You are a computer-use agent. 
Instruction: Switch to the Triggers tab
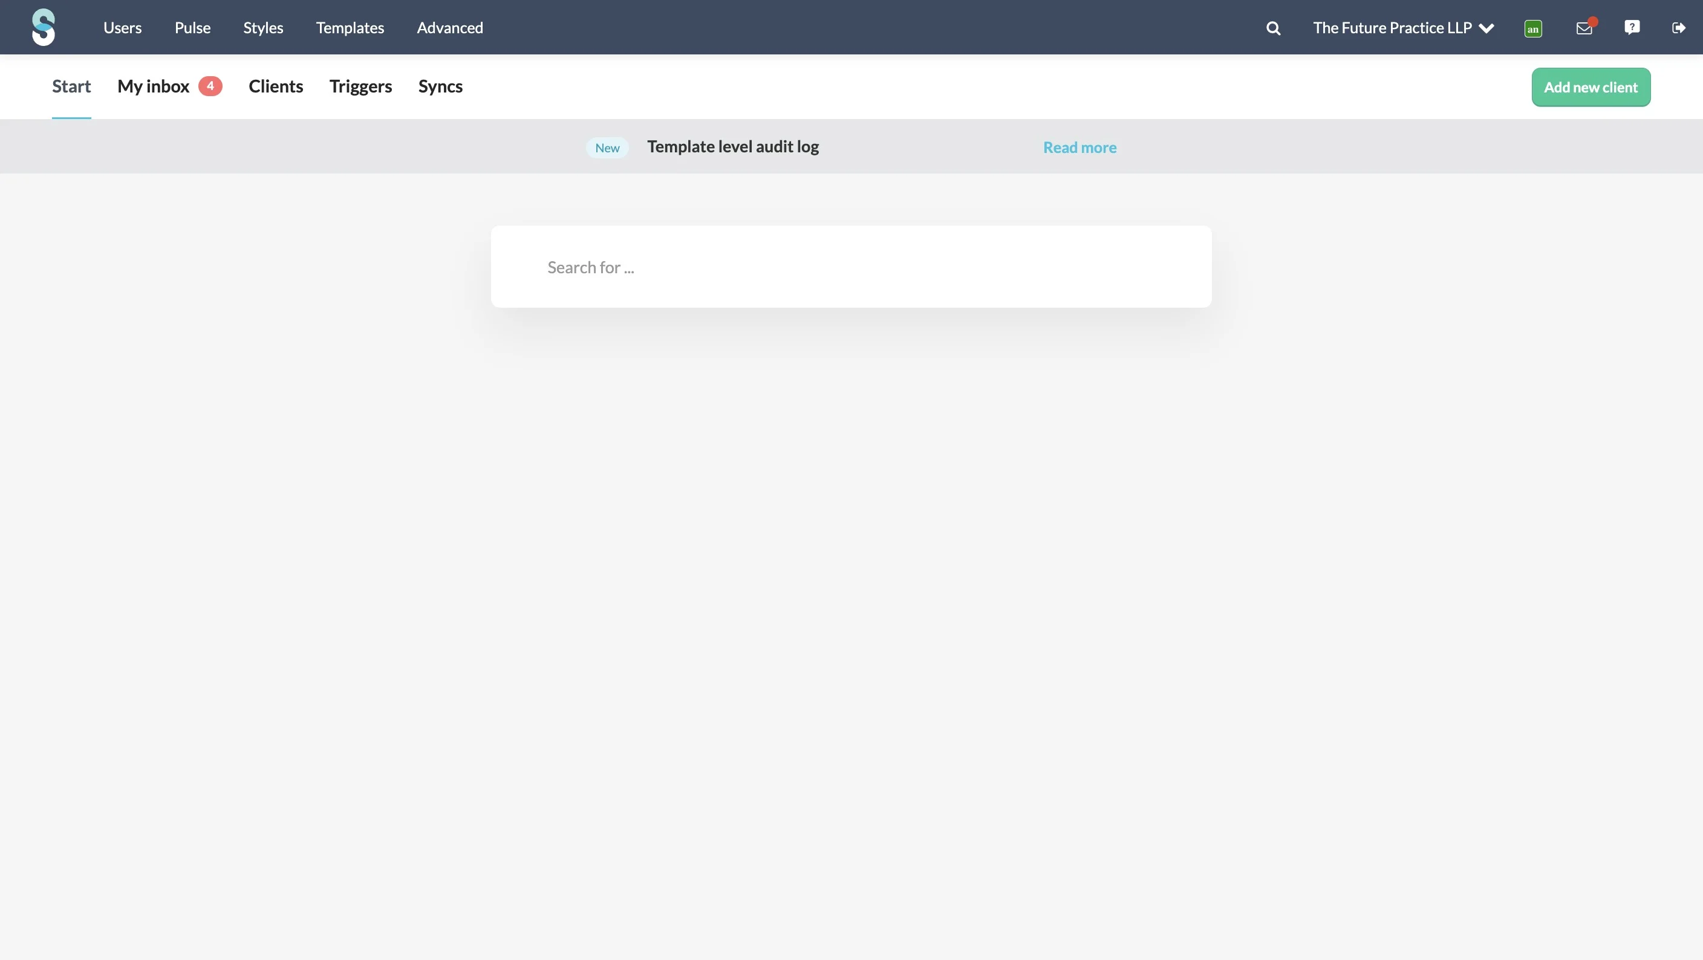pos(360,86)
